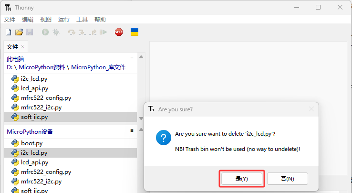Viewport: 352px width, 193px height.
Task: Open the 运行 menu
Action: [64, 19]
